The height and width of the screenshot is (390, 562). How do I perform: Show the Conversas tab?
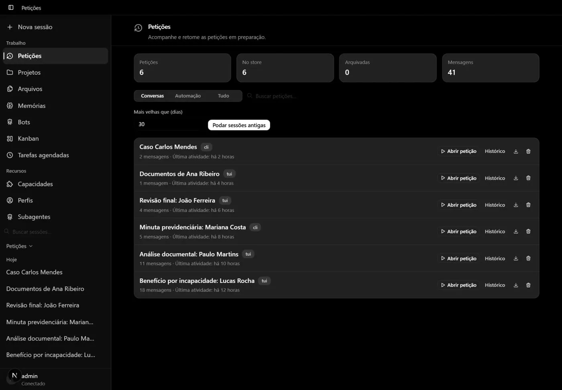153,96
